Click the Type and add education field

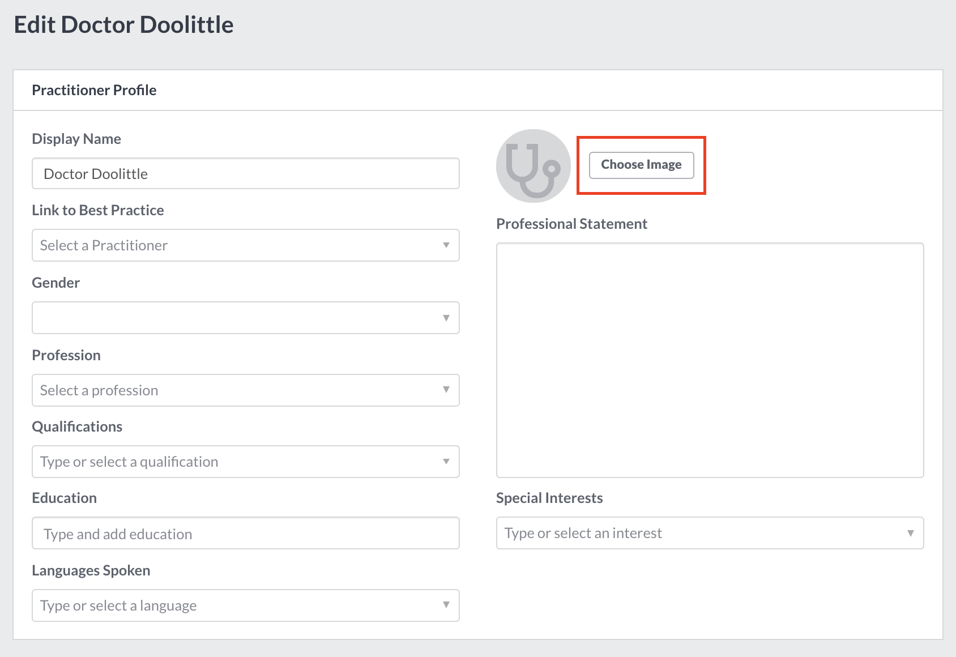point(245,533)
